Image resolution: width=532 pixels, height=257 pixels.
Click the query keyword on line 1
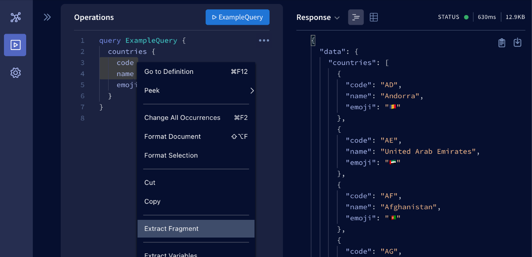[x=110, y=41]
